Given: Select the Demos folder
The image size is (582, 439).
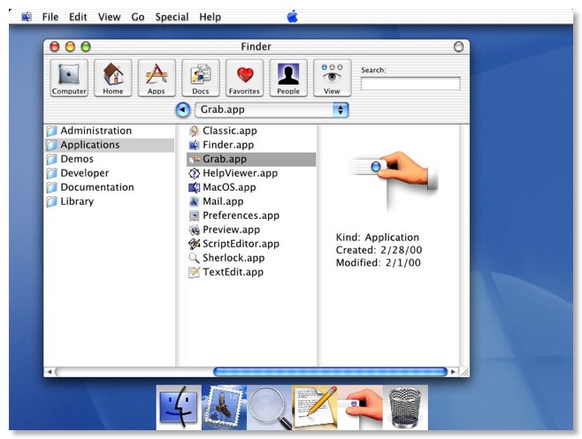Looking at the screenshot, I should point(110,159).
